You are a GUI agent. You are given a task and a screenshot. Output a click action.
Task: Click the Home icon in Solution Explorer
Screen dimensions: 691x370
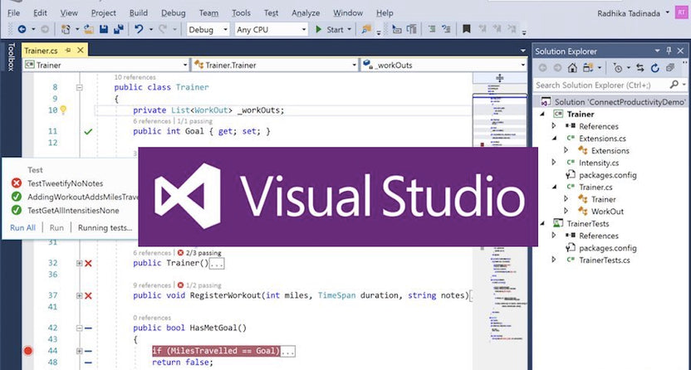[x=572, y=68]
